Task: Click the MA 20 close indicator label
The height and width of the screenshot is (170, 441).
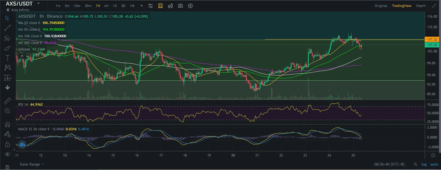Action: [29, 23]
